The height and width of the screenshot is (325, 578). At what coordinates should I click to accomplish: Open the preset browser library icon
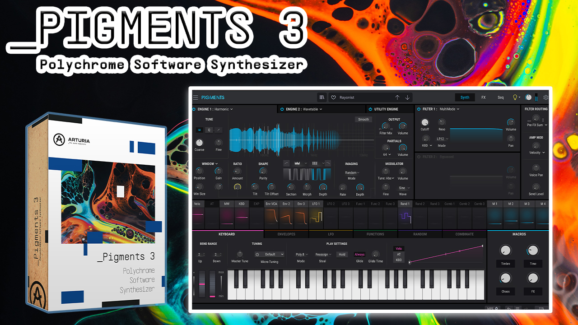322,97
